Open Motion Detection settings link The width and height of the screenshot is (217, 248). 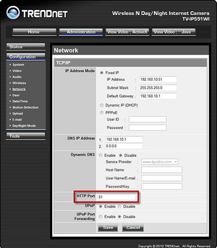tap(26, 107)
